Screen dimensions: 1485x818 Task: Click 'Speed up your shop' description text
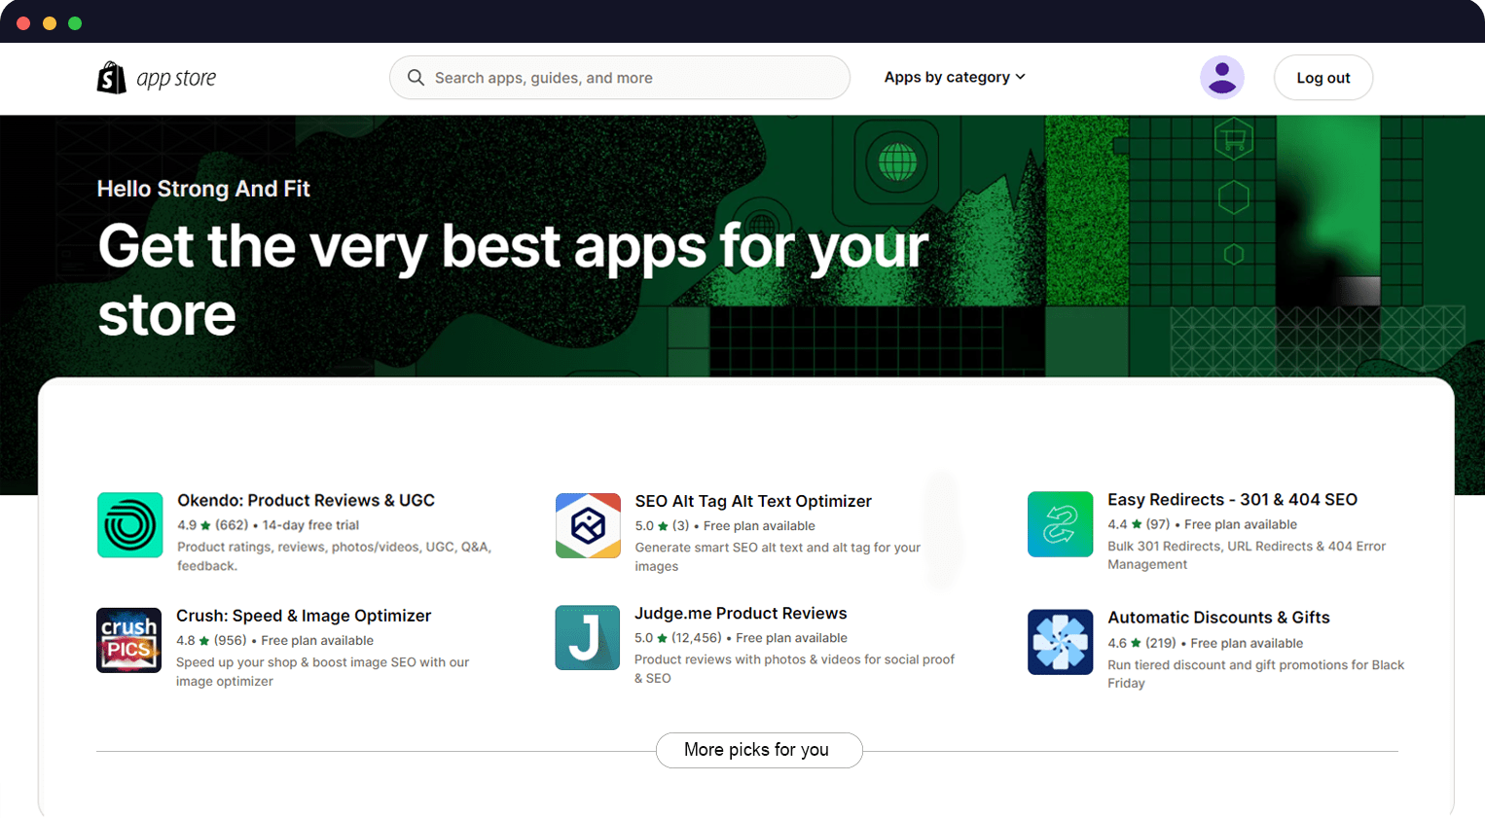tap(322, 672)
